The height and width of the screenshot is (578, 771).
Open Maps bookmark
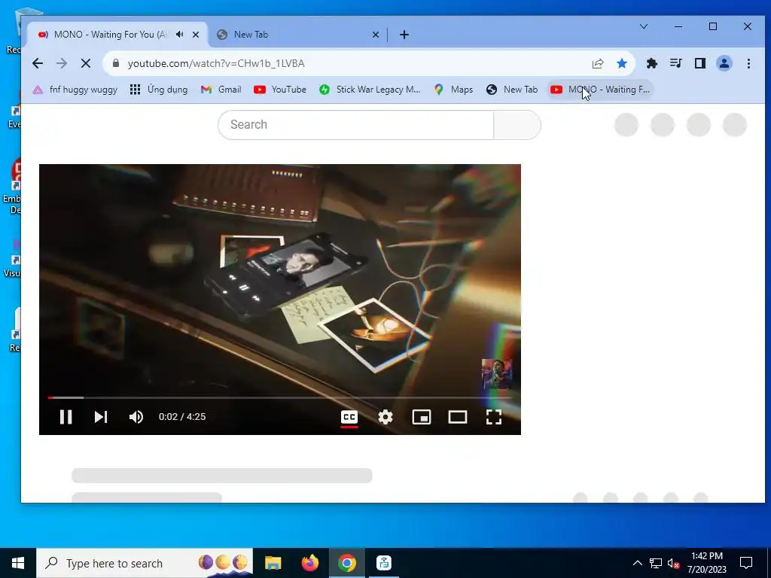click(453, 90)
